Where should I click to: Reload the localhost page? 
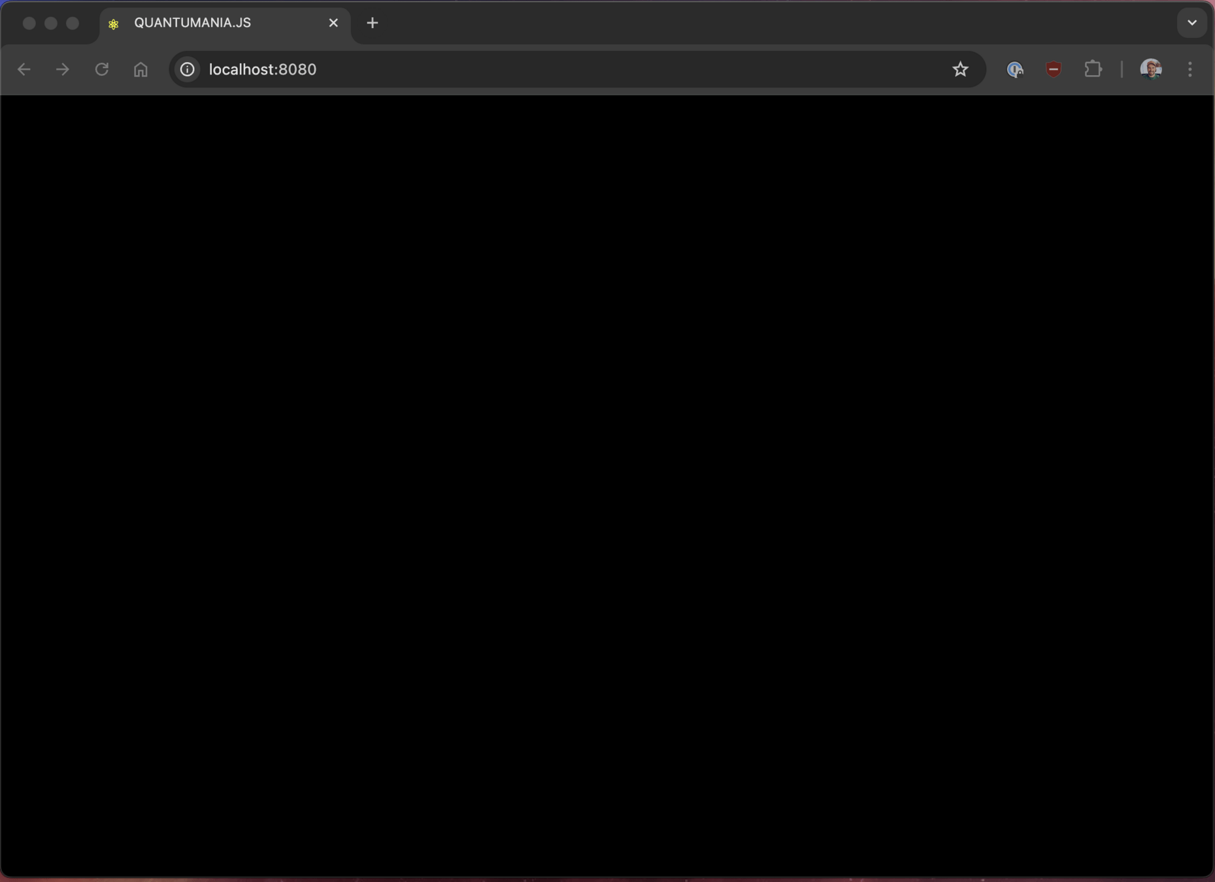pos(102,69)
